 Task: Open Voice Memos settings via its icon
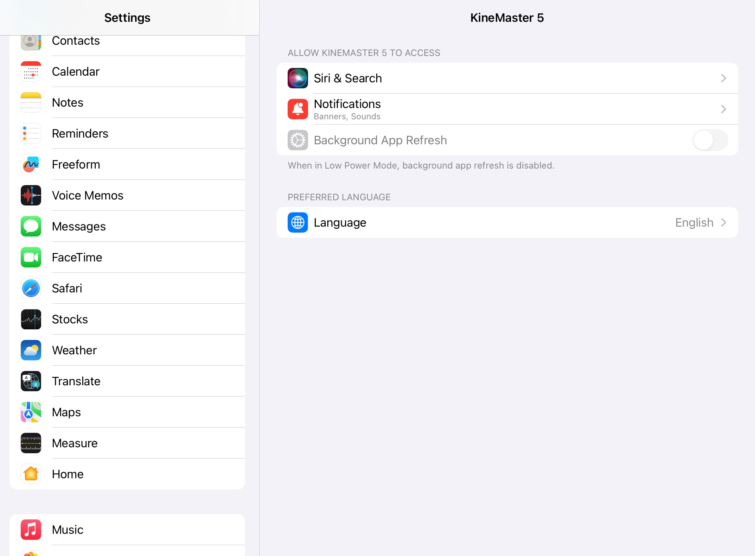coord(31,195)
